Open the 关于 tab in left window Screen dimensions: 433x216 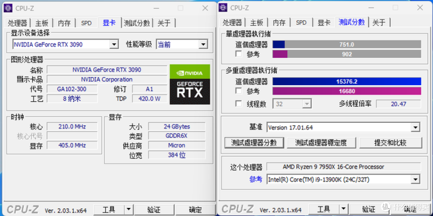pyautogui.click(x=164, y=23)
